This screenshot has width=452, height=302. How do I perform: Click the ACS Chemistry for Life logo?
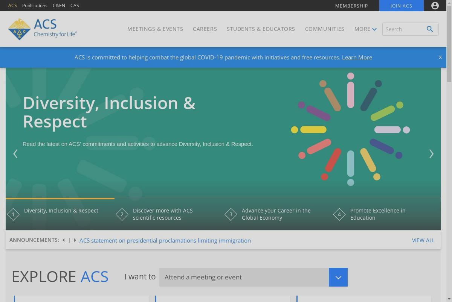(43, 29)
